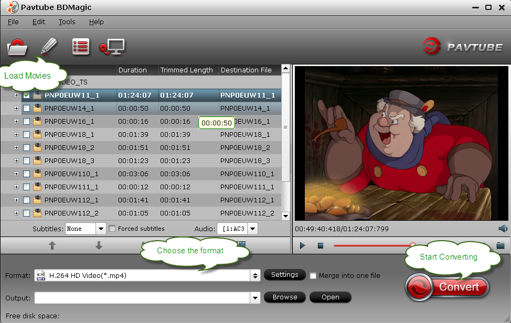
Task: Click the 00:03:06 duration of PNP0EUW110_1
Action: [x=133, y=174]
